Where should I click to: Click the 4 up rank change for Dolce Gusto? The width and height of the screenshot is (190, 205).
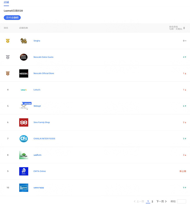click(184, 57)
